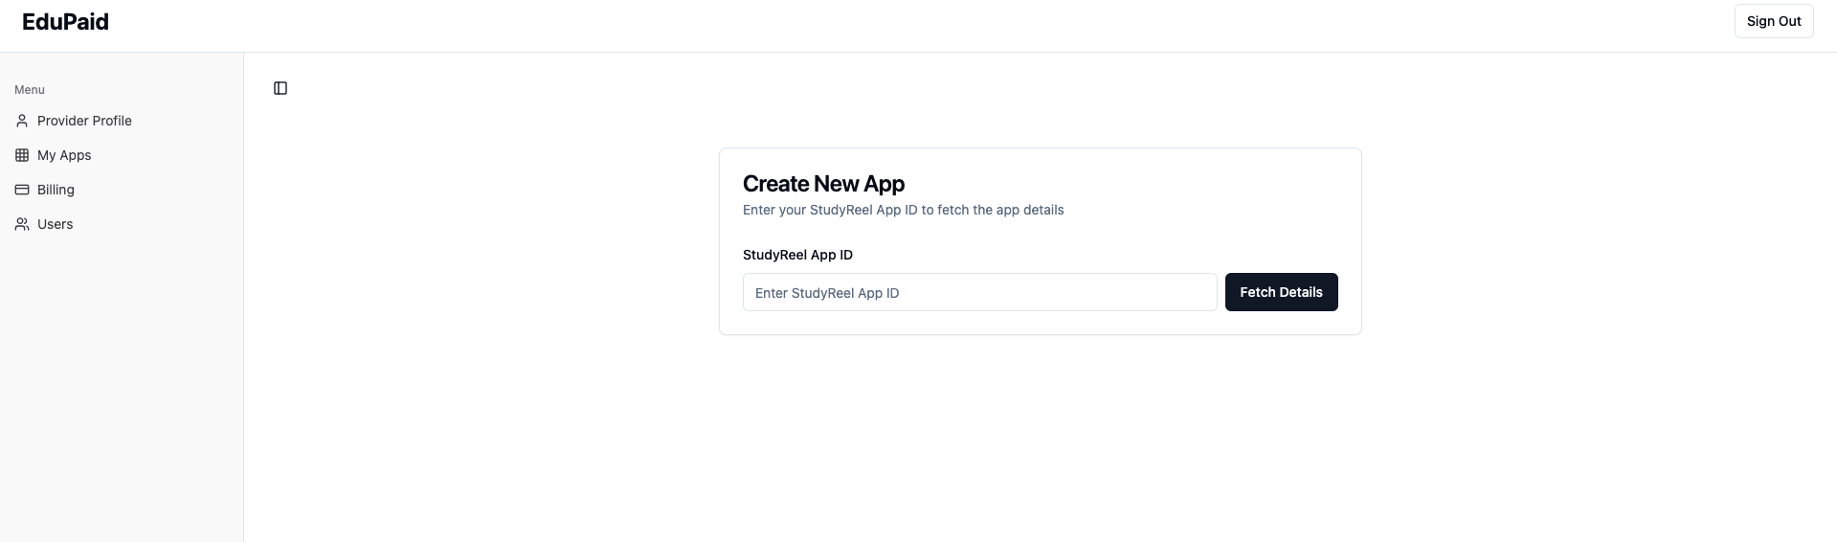Click the helper text under Create New App
This screenshot has height=542, width=1837.
pyautogui.click(x=903, y=210)
